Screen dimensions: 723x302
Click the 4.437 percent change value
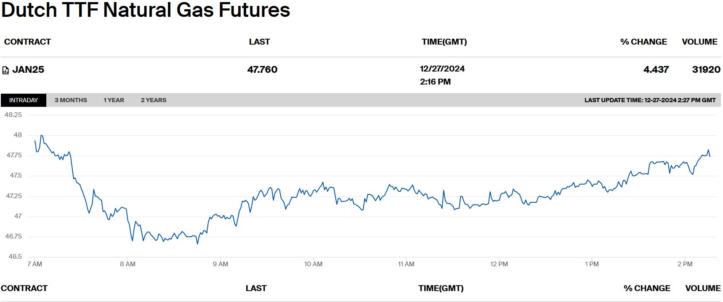656,70
